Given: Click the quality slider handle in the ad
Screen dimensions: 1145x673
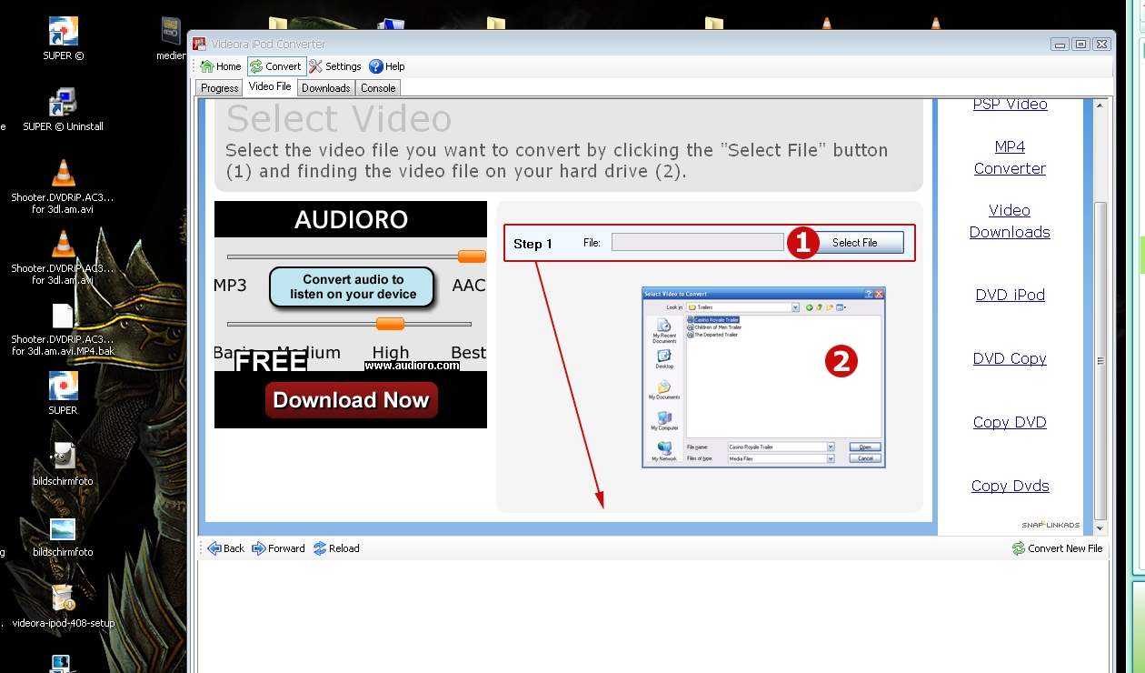Looking at the screenshot, I should point(390,324).
